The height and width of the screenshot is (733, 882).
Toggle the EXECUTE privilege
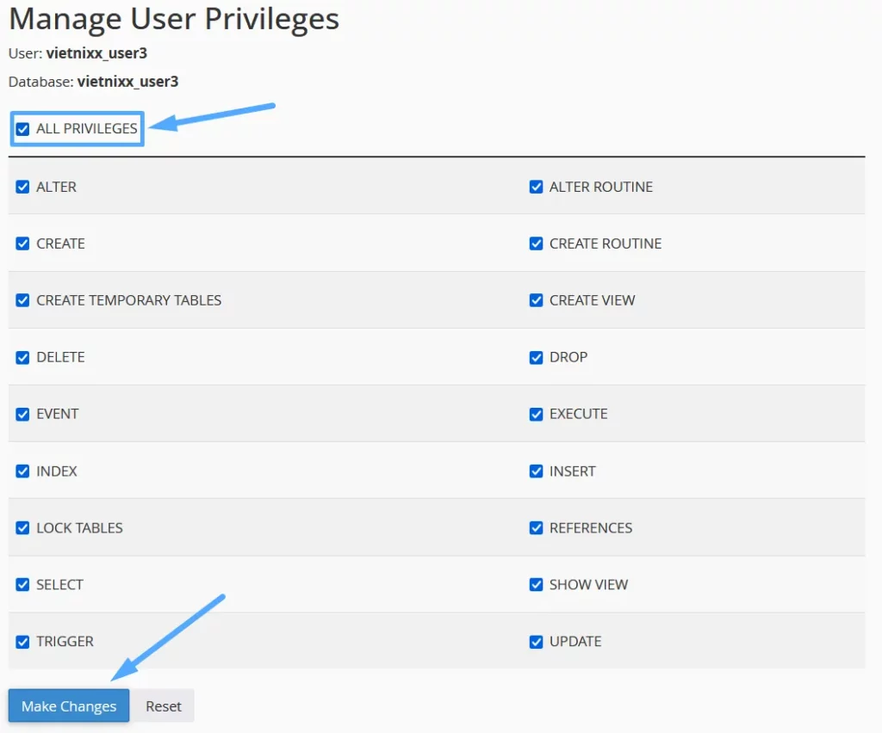pos(537,413)
